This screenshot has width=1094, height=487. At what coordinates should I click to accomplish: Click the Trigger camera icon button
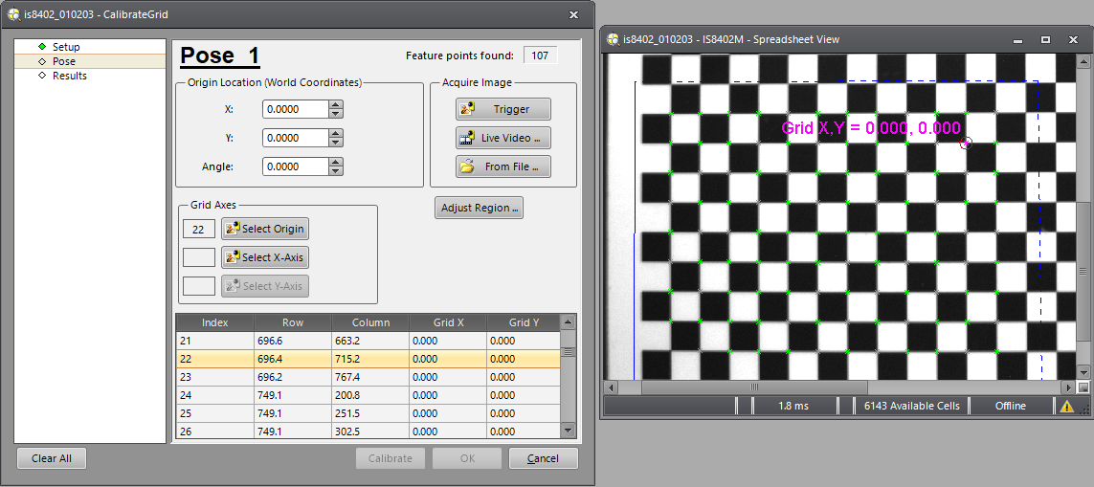(503, 109)
